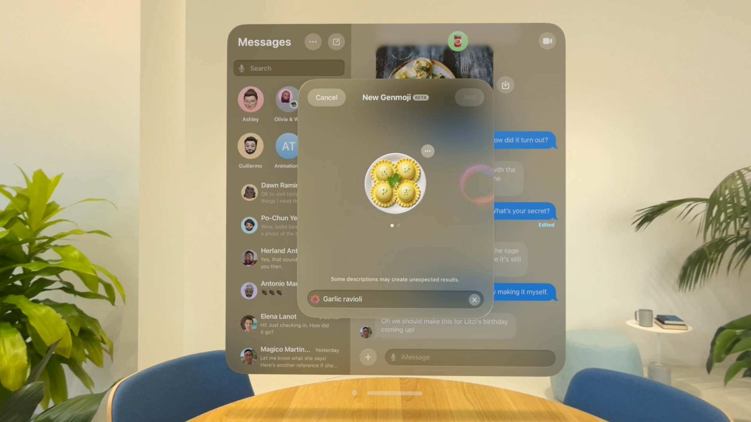
Task: Clear the Garlic ravioli input field
Action: 474,299
